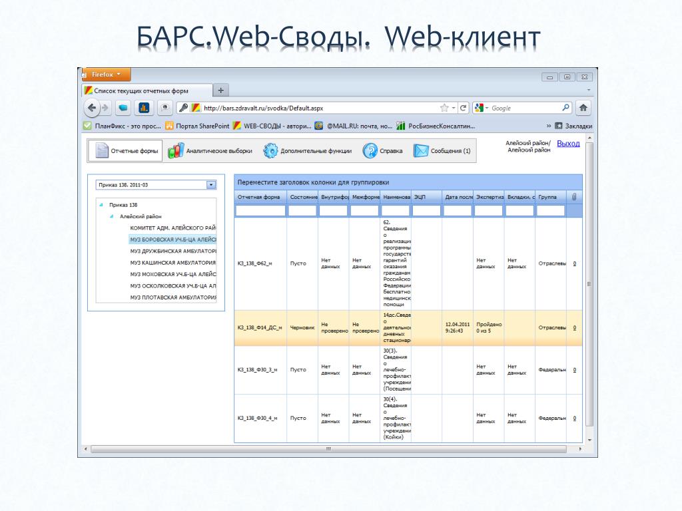Collapse the Приказ 138 tree node

(101, 205)
